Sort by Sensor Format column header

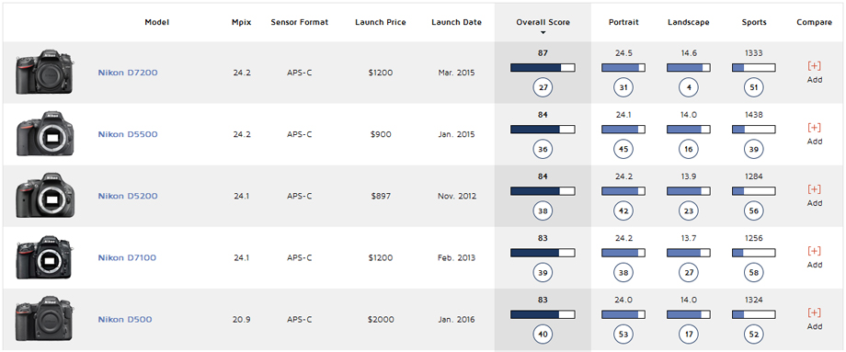coord(300,22)
